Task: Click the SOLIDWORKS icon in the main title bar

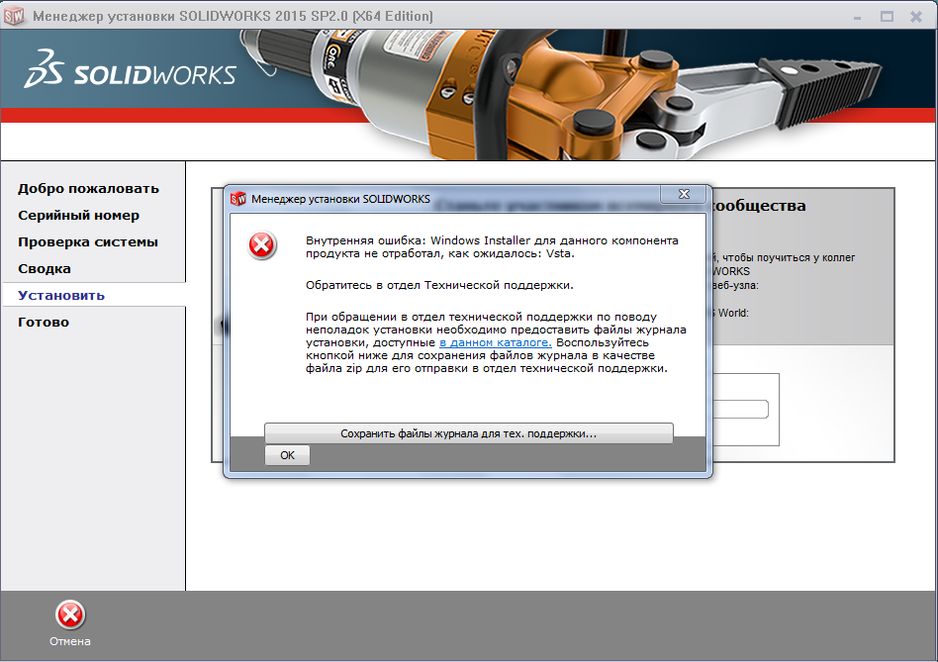Action: pos(13,17)
